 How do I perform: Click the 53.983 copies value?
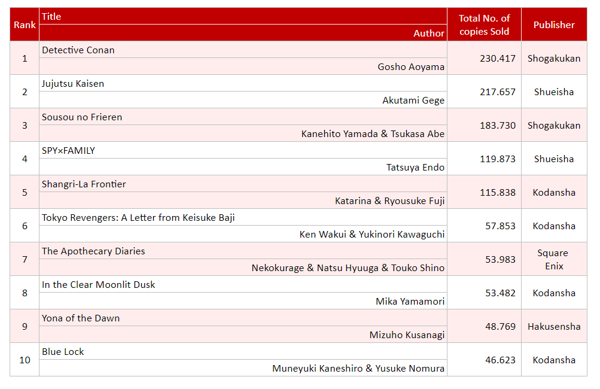pos(500,259)
